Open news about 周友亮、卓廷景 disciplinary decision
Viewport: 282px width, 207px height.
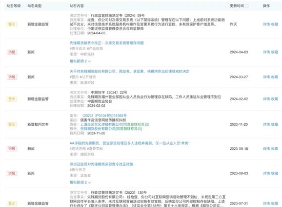(x=130, y=72)
